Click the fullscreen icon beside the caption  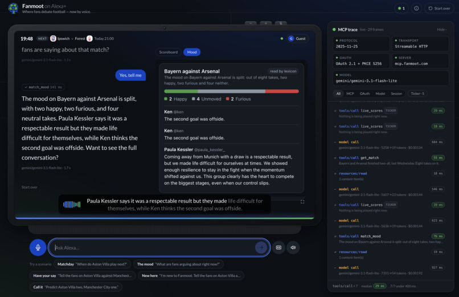click(302, 202)
